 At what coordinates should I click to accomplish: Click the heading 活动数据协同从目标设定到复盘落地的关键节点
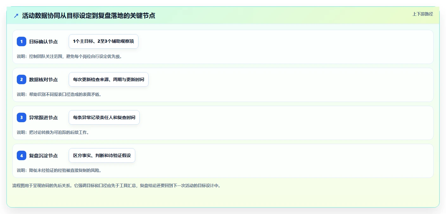coord(89,16)
